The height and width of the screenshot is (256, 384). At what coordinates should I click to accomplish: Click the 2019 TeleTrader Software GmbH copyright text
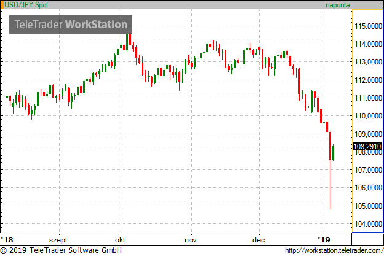point(61,250)
